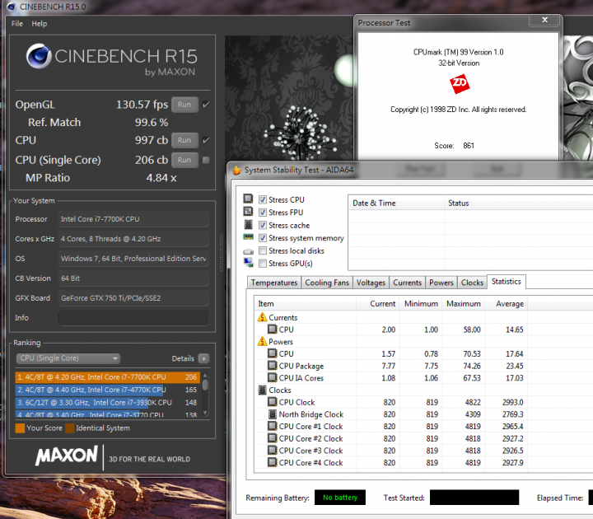Click the memory stick icon beside Stress system memory
593x519 pixels.
click(x=248, y=237)
